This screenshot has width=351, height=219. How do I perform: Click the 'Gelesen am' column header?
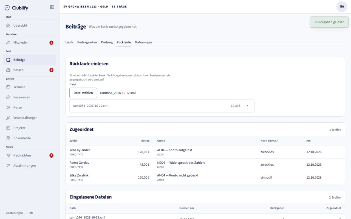coord(186,208)
